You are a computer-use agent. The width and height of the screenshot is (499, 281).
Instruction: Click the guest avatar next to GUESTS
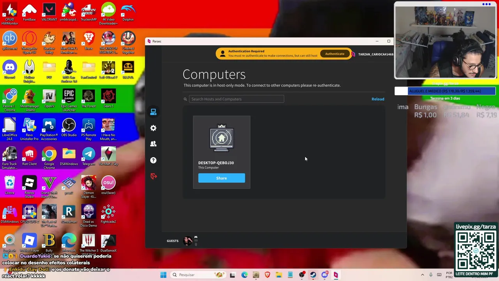coord(188,240)
